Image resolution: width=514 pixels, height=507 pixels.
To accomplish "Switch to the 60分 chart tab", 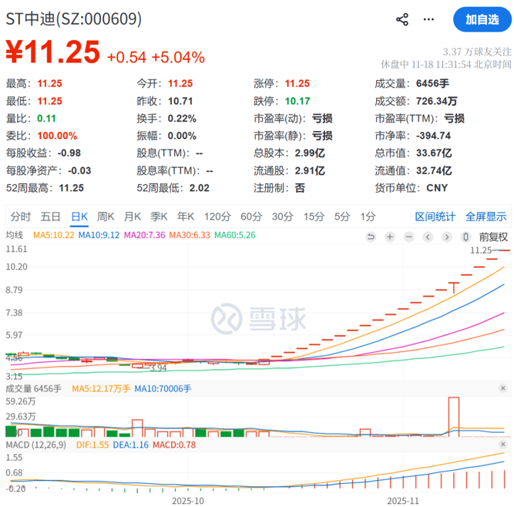I will 251,217.
